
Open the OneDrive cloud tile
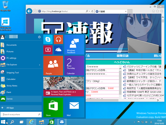pyautogui.click(x=58, y=50)
